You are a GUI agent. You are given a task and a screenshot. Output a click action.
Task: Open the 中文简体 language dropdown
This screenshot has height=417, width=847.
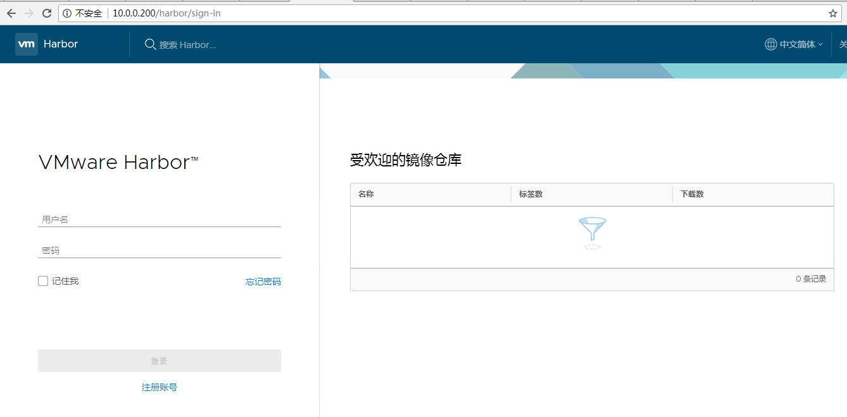pyautogui.click(x=801, y=44)
